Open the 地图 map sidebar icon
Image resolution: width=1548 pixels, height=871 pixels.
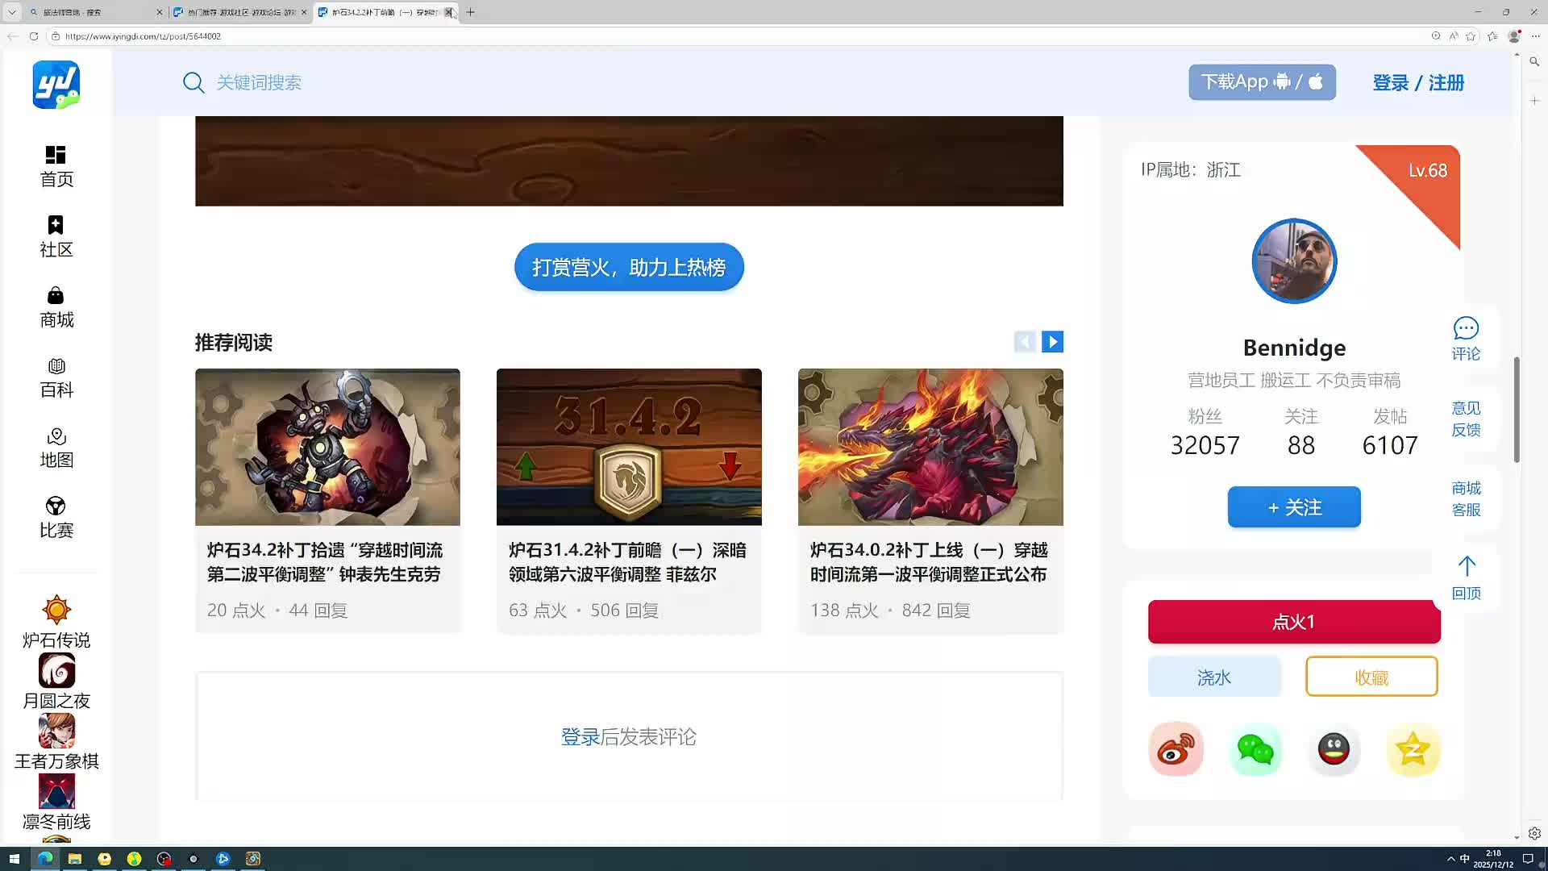[56, 436]
